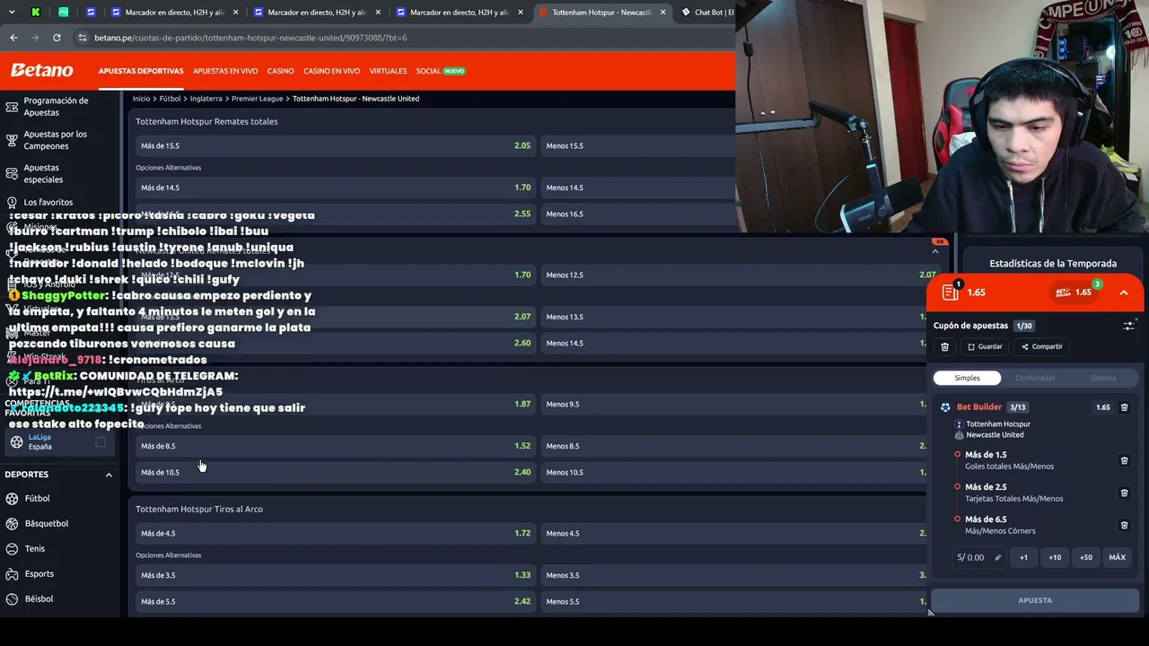The height and width of the screenshot is (646, 1149).
Task: Select Virtuales in top navigation
Action: 388,71
